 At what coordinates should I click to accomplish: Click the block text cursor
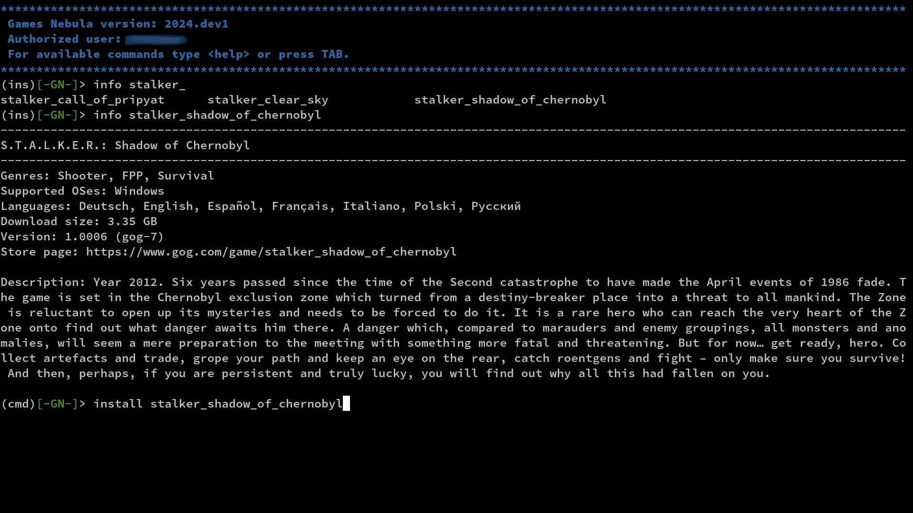click(x=346, y=404)
